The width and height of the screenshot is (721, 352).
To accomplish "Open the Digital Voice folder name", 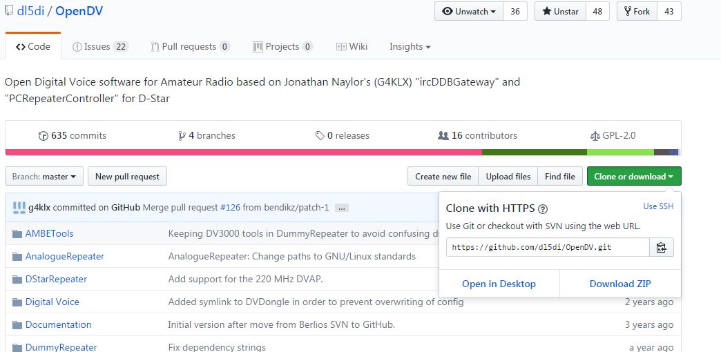I will click(x=52, y=302).
